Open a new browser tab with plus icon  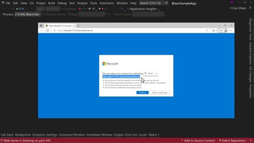pyautogui.click(x=78, y=25)
